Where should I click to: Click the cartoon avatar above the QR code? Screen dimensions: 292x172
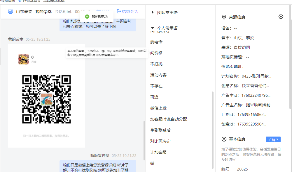(23, 59)
